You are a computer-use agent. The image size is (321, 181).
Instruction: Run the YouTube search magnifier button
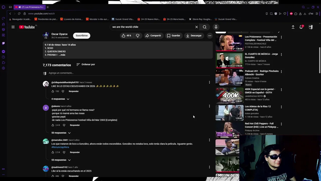205,27
